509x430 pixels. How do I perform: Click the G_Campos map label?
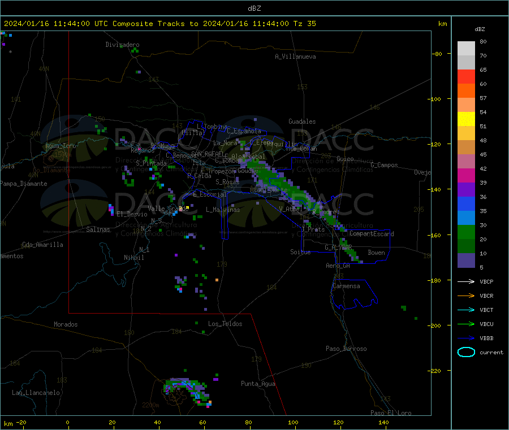tap(384, 165)
